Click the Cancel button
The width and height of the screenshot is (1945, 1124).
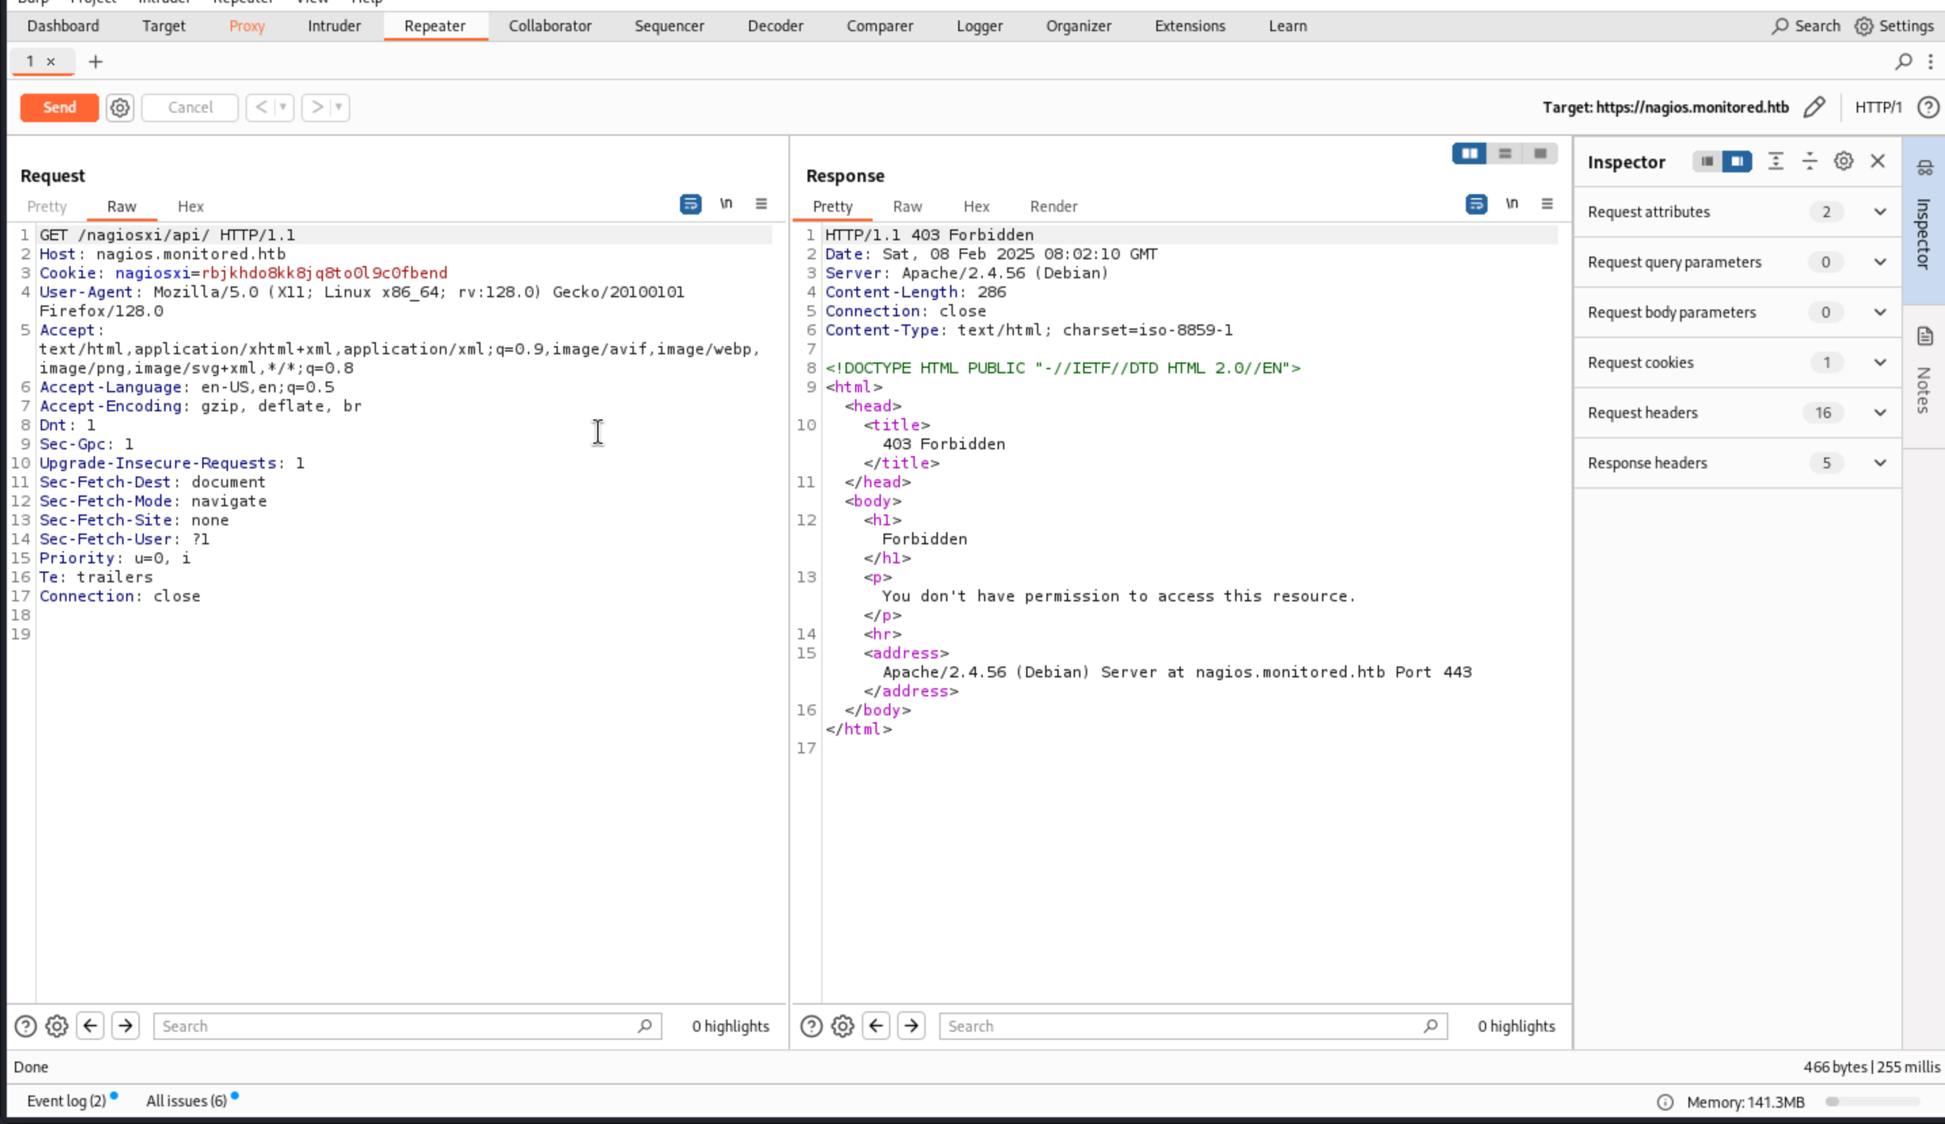tap(190, 107)
